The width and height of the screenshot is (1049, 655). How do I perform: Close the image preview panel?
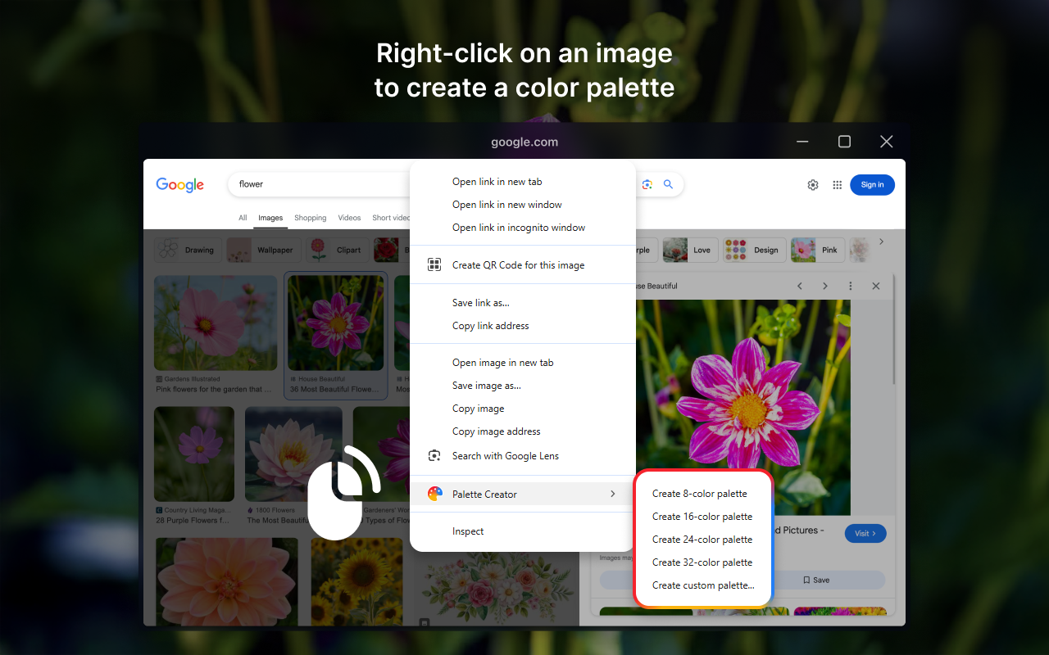pyautogui.click(x=876, y=286)
